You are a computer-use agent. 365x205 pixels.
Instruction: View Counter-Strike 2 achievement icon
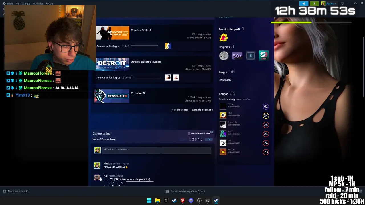168,46
